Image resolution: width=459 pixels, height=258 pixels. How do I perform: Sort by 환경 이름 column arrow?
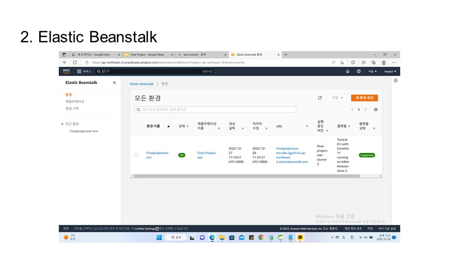click(x=168, y=126)
